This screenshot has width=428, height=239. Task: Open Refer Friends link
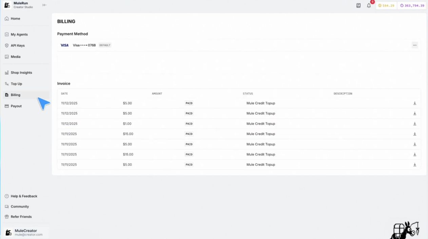(26, 217)
